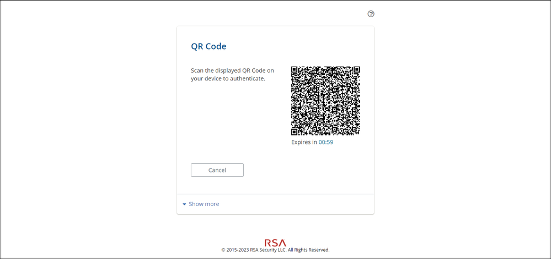Click the QR code's top-right finder square
This screenshot has height=259, width=551.
(357, 70)
